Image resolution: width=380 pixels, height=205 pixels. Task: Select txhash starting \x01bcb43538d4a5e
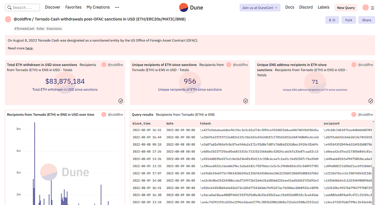click(x=259, y=188)
